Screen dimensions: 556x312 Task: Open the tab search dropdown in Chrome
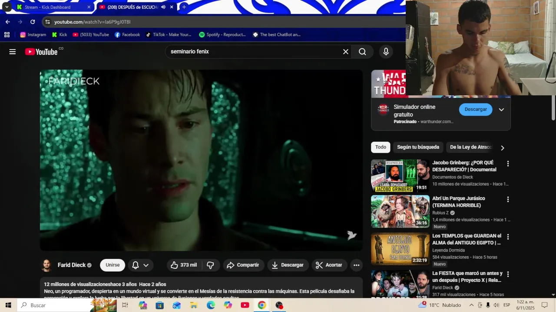[x=7, y=7]
